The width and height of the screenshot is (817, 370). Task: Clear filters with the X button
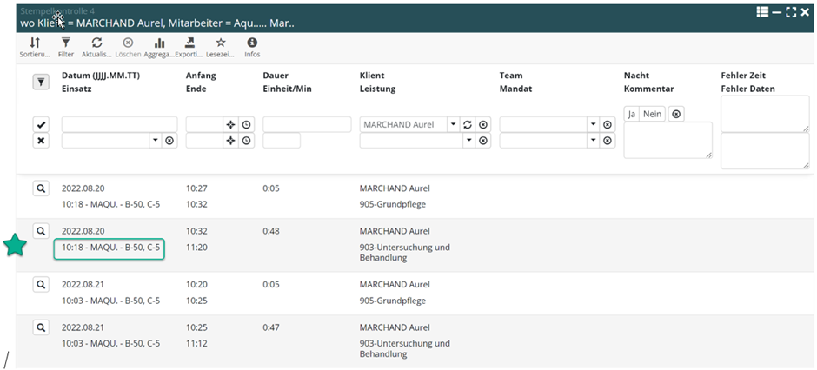tap(41, 141)
